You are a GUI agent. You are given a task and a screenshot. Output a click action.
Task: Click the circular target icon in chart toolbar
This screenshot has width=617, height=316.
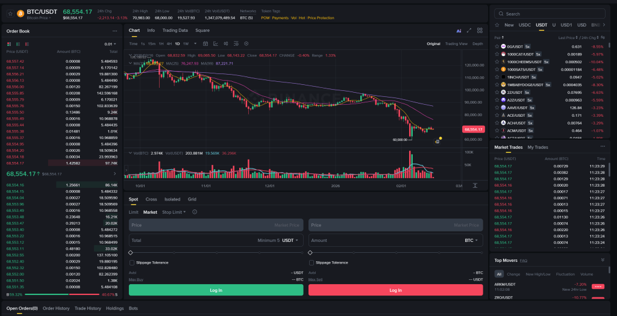(x=246, y=43)
